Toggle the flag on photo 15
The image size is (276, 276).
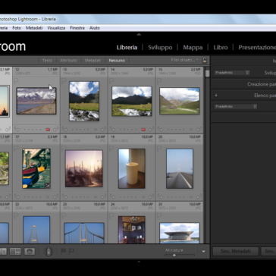click(x=159, y=81)
